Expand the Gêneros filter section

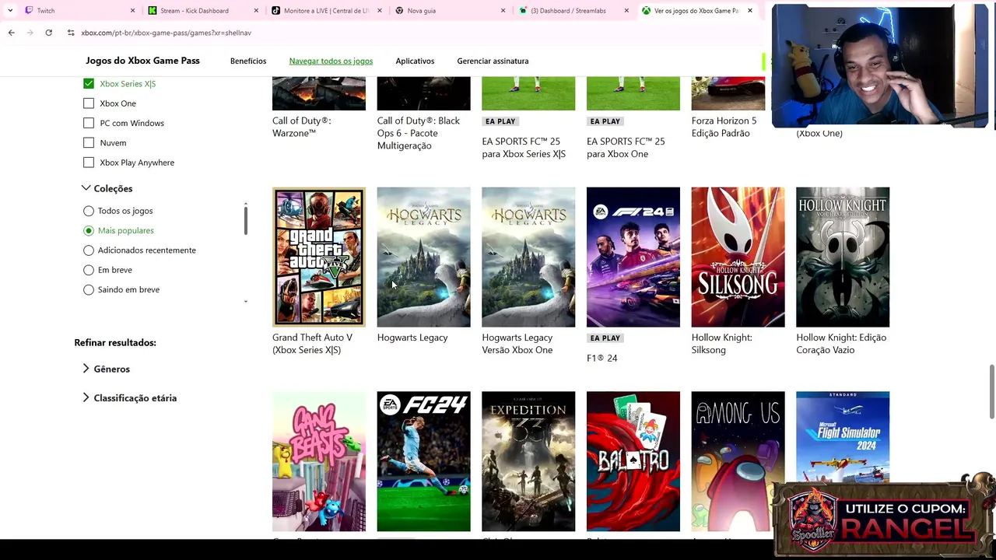pyautogui.click(x=106, y=369)
